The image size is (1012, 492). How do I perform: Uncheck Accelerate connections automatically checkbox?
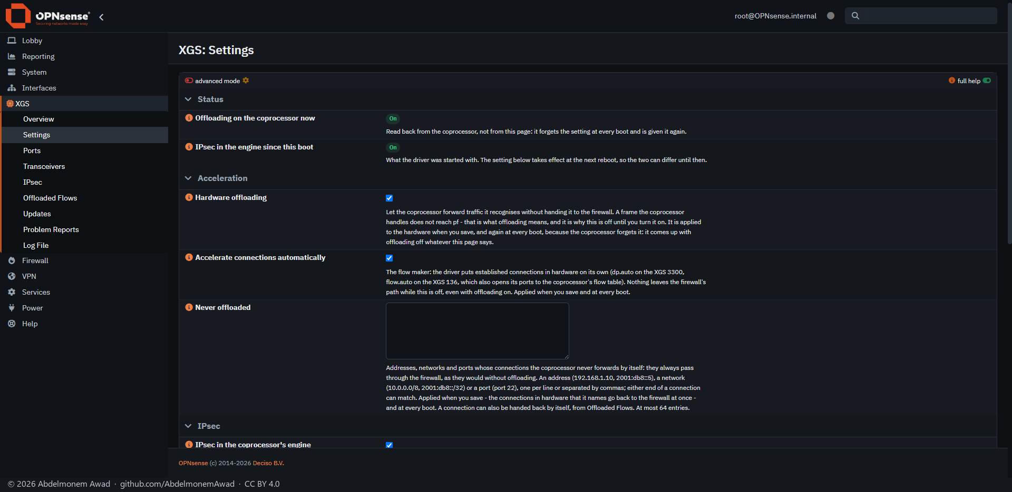(x=389, y=258)
